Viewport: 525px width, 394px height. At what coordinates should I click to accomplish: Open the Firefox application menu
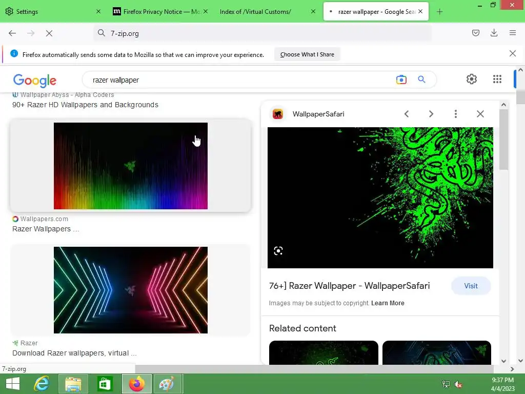[x=512, y=33]
